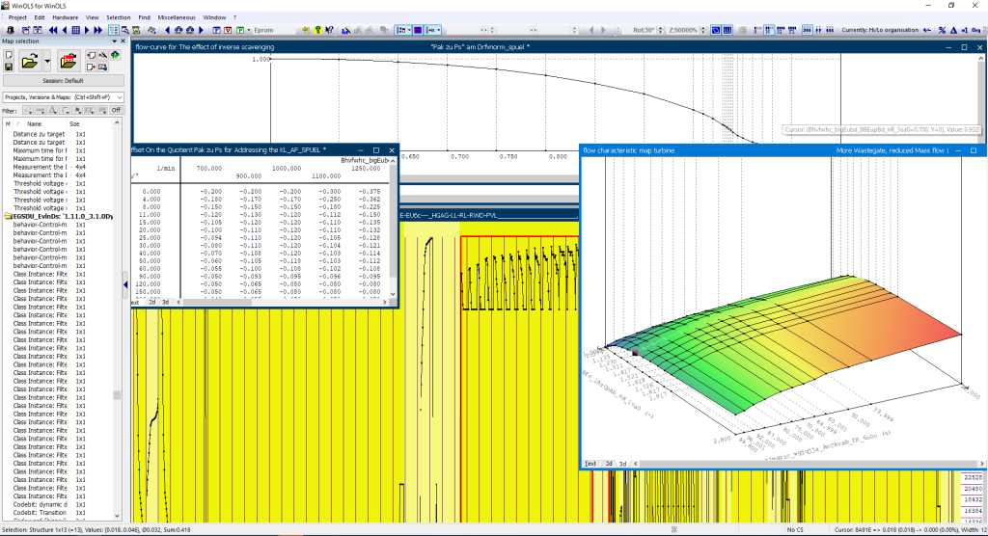Screen dimensions: 988x536
Task: Open the Projects, Versions & Maps combo box
Action: (63, 97)
